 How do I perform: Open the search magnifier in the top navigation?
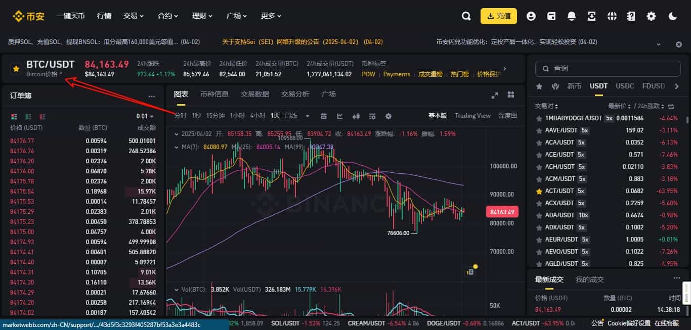pyautogui.click(x=466, y=16)
